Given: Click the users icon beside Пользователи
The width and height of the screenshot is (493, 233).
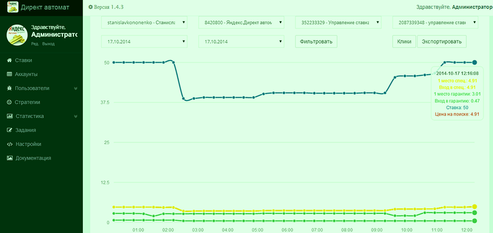Looking at the screenshot, I should [9, 88].
